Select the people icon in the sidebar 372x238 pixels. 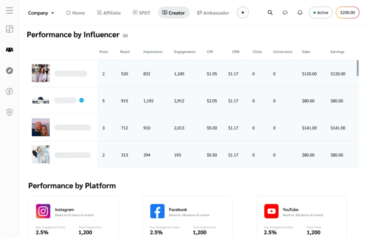[x=9, y=50]
